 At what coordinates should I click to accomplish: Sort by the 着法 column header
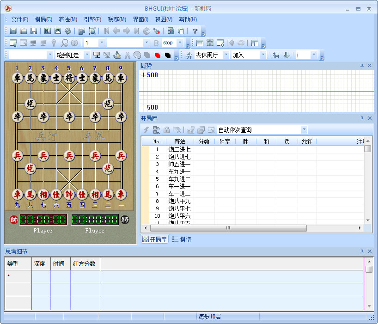pos(180,141)
